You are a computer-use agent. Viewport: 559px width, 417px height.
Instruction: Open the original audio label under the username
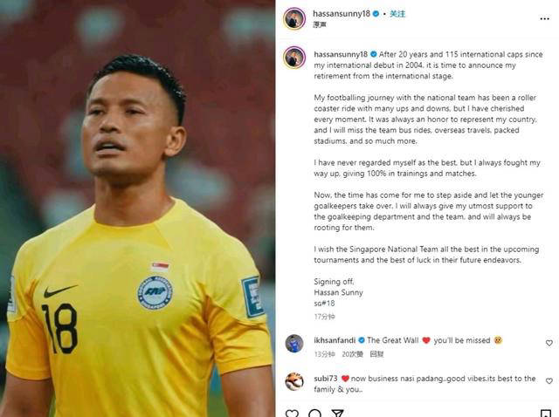pyautogui.click(x=320, y=24)
